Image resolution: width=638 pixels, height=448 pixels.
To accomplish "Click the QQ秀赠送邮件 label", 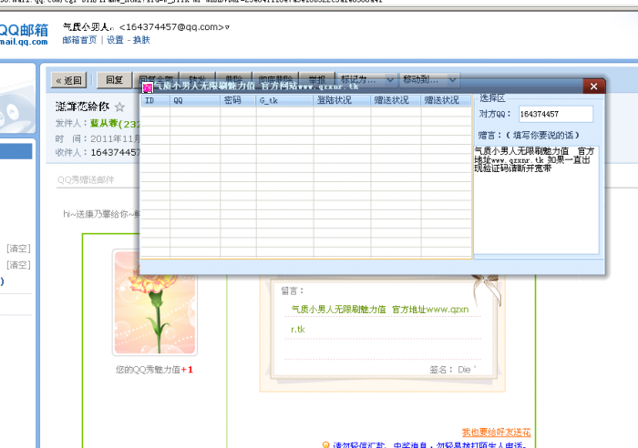I will pos(86,180).
